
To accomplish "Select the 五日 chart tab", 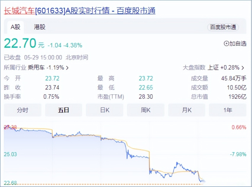I will coord(64,110).
